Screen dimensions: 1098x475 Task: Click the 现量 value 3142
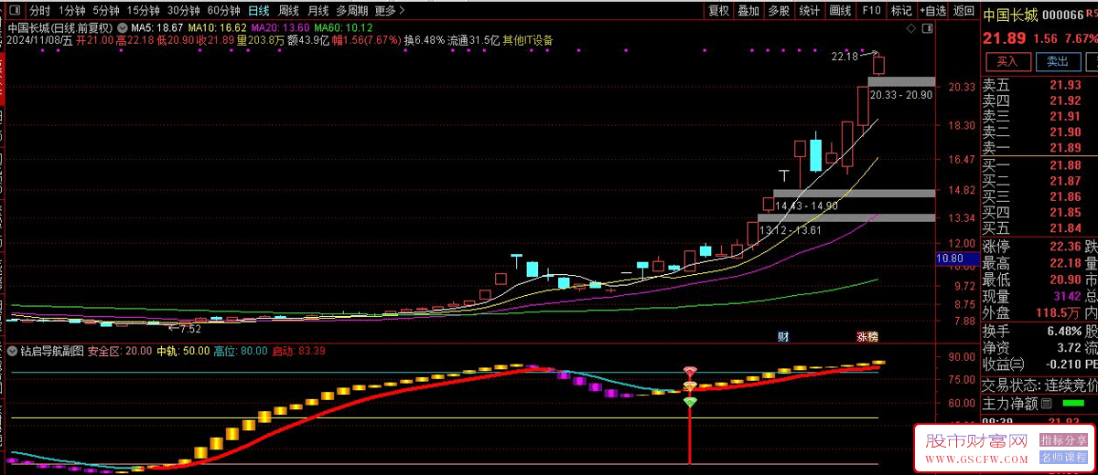[1067, 296]
